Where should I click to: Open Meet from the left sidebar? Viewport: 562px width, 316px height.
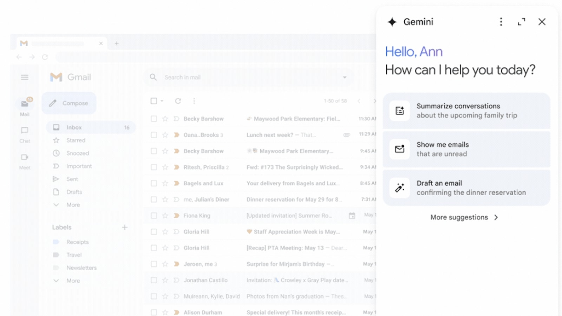[24, 160]
